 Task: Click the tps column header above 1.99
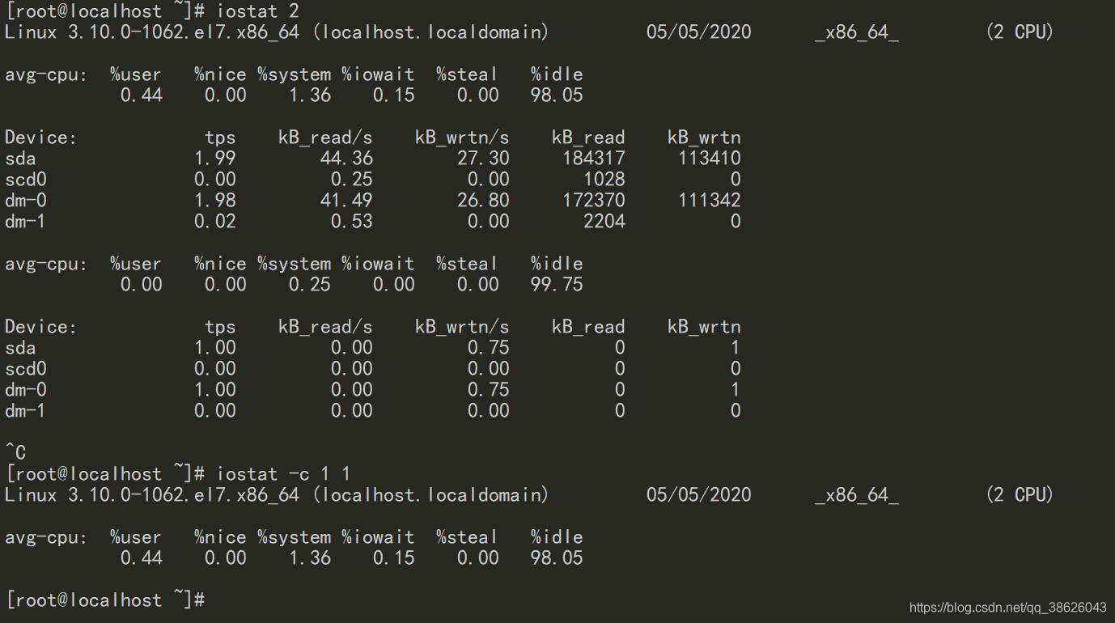point(220,138)
